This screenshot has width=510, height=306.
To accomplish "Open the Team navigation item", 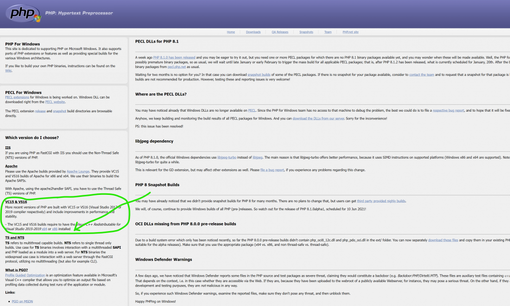I will (x=328, y=32).
